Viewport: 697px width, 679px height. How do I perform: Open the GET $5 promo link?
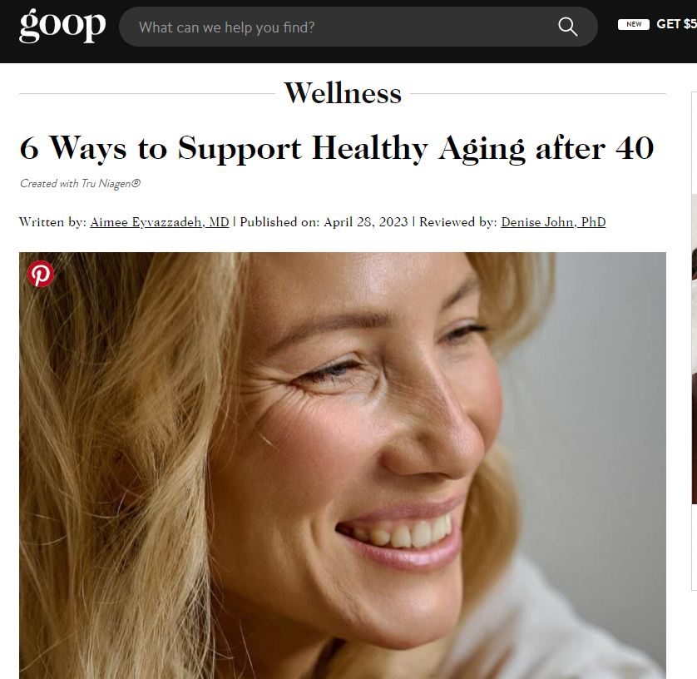pos(676,24)
